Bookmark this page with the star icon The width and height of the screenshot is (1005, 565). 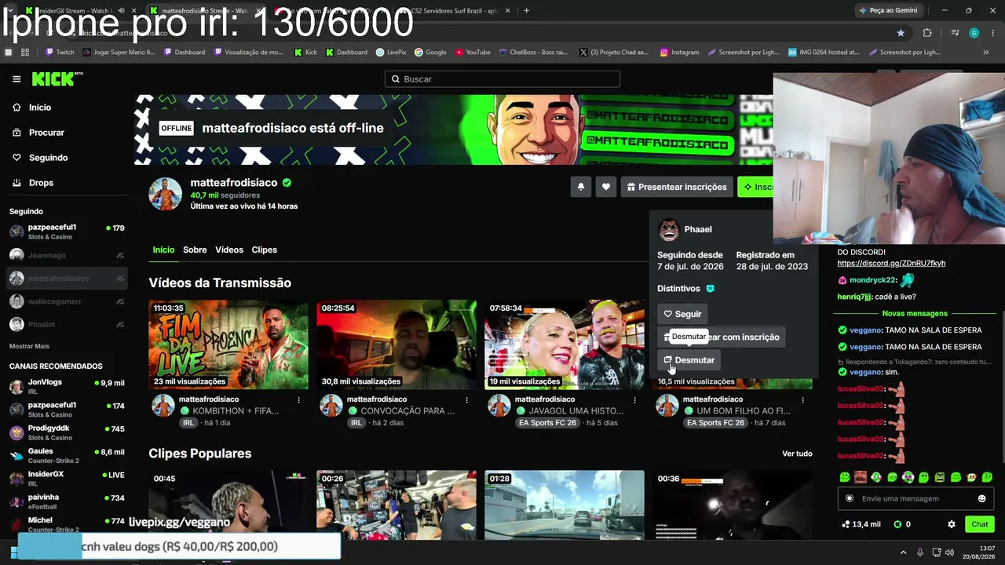point(901,33)
